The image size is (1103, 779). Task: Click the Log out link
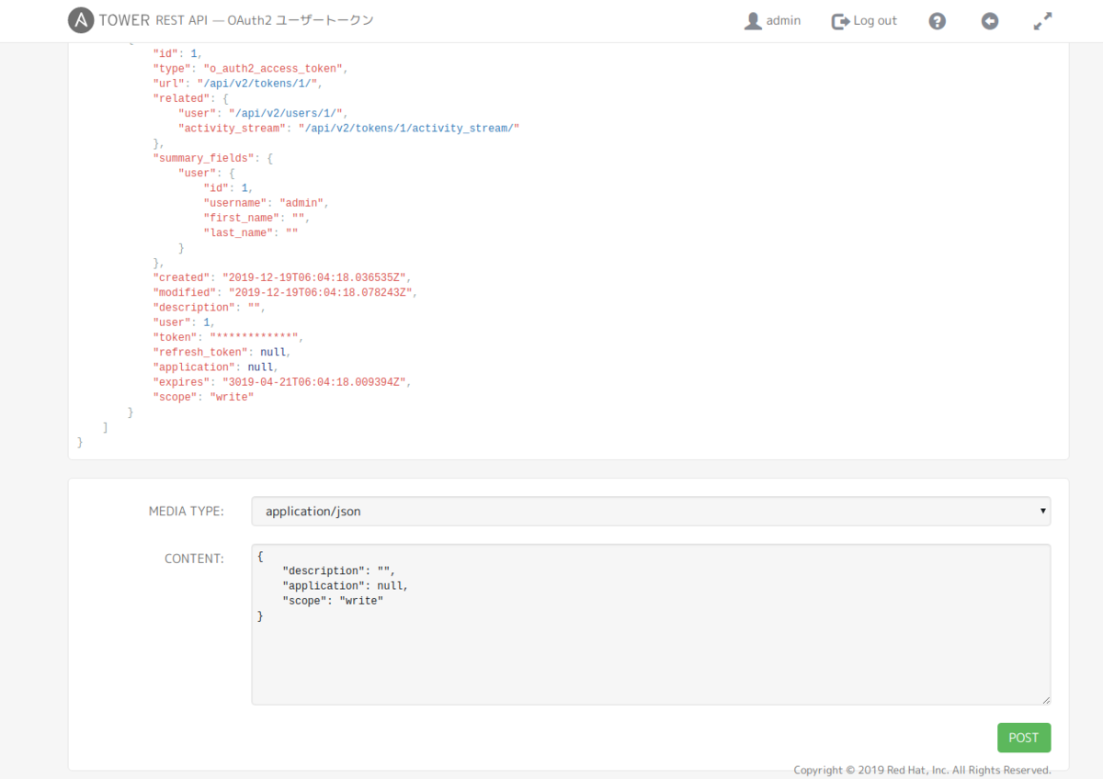(x=864, y=20)
